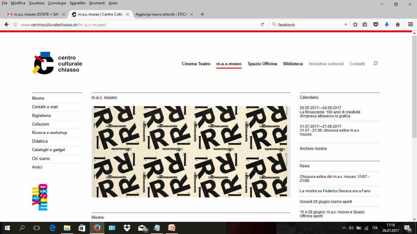Open news La mostra su Federico Seneca

coord(335,191)
